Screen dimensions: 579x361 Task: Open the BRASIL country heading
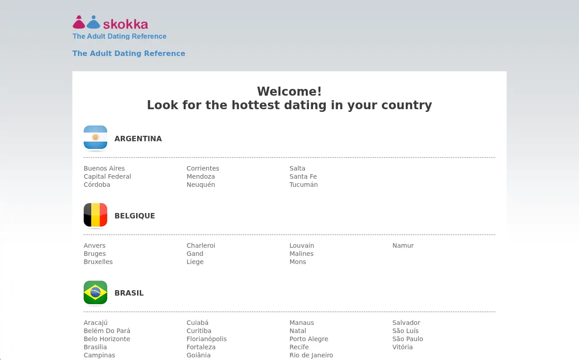(x=129, y=293)
